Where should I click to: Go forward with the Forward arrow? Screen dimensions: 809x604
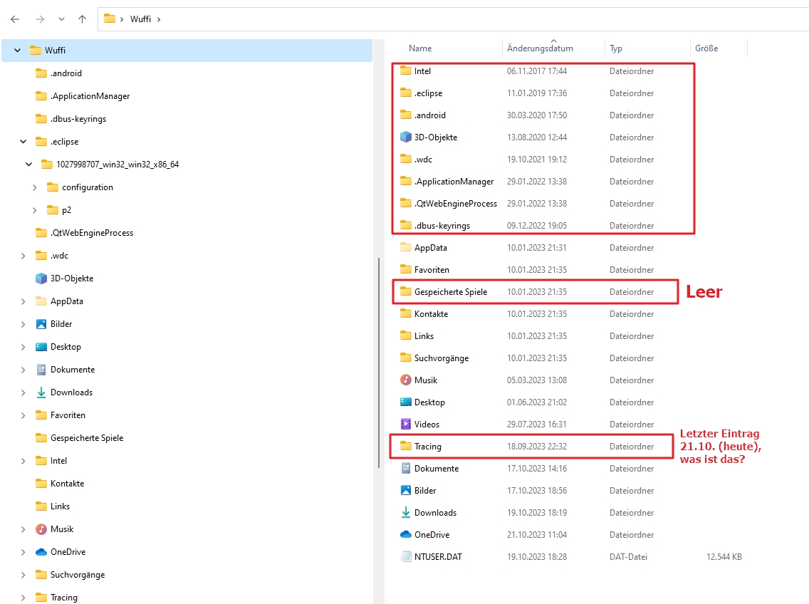pyautogui.click(x=40, y=19)
